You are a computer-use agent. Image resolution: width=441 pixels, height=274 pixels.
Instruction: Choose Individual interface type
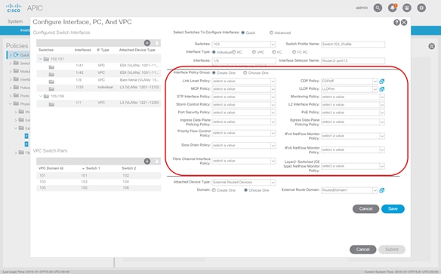click(x=214, y=52)
